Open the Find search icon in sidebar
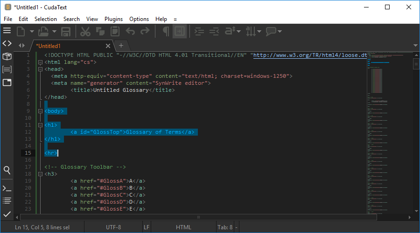The image size is (420, 233). click(7, 170)
